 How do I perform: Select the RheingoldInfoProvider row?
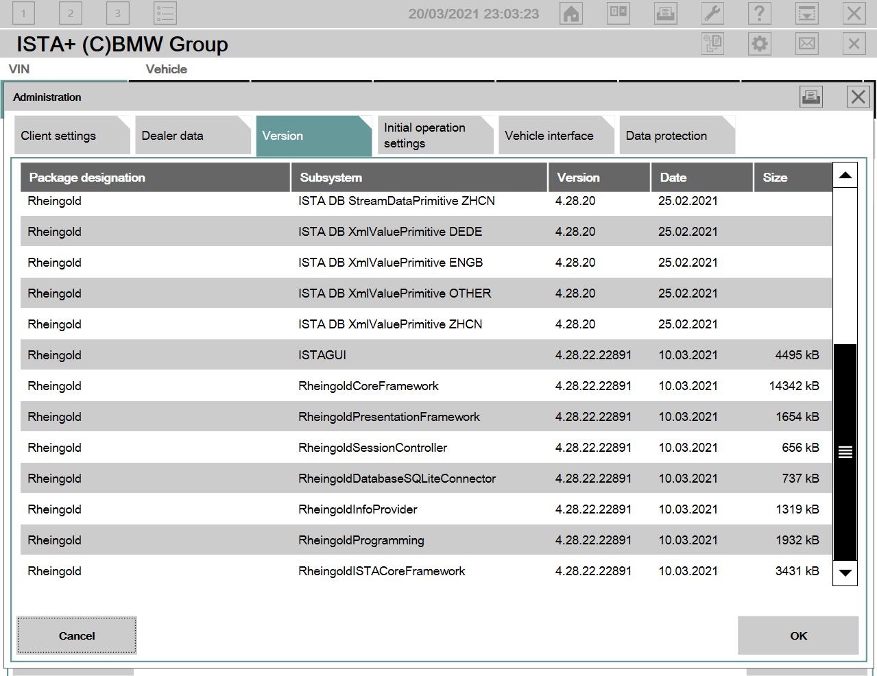(x=426, y=509)
